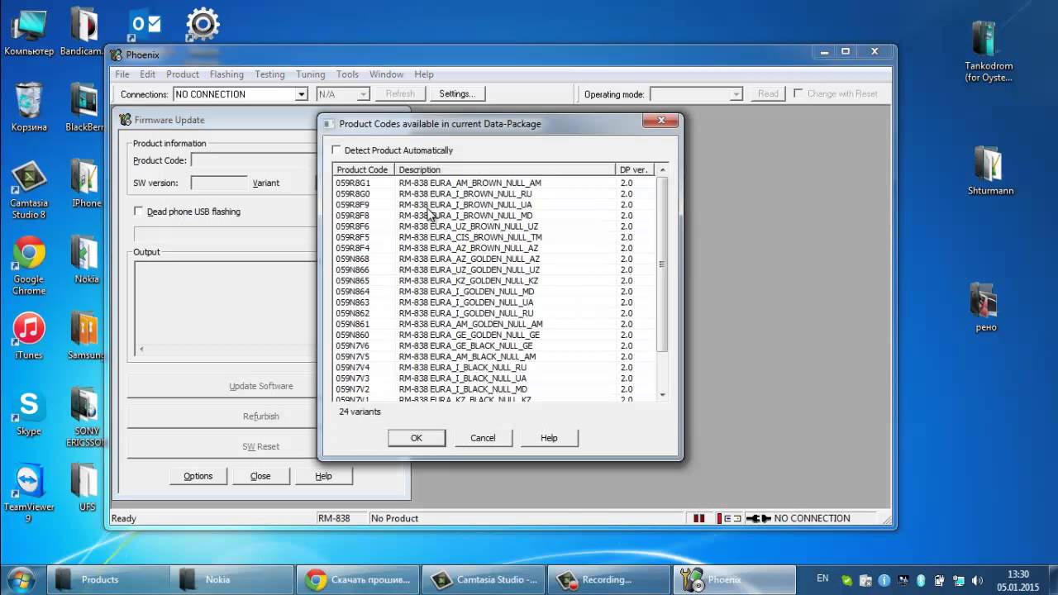Launch Camtasia Studio 8 from desktop

[x=29, y=190]
